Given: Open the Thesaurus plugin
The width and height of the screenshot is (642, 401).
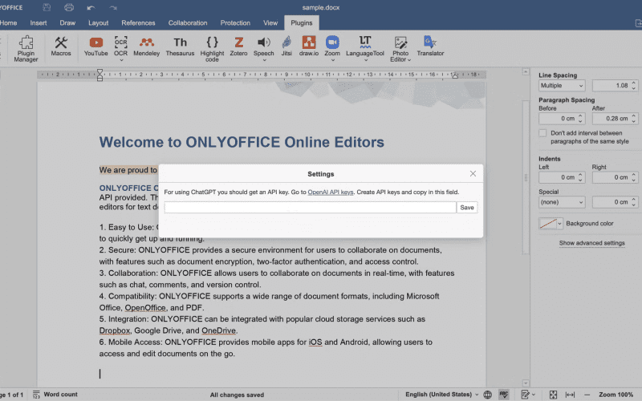Looking at the screenshot, I should pos(180,46).
